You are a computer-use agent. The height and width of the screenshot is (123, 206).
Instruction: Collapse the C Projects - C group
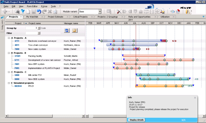(x=9, y=72)
